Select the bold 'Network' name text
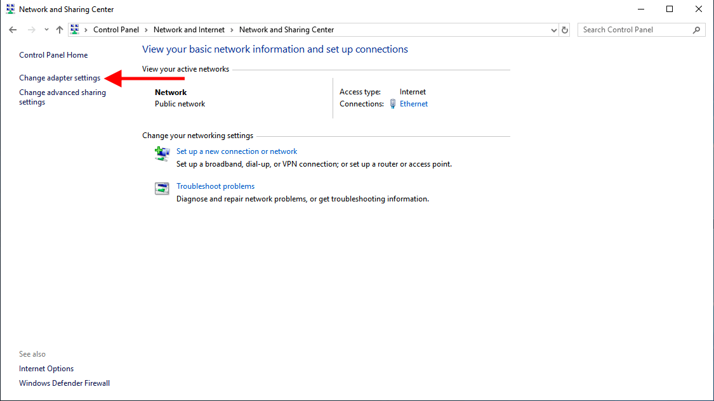This screenshot has height=401, width=714. (171, 92)
